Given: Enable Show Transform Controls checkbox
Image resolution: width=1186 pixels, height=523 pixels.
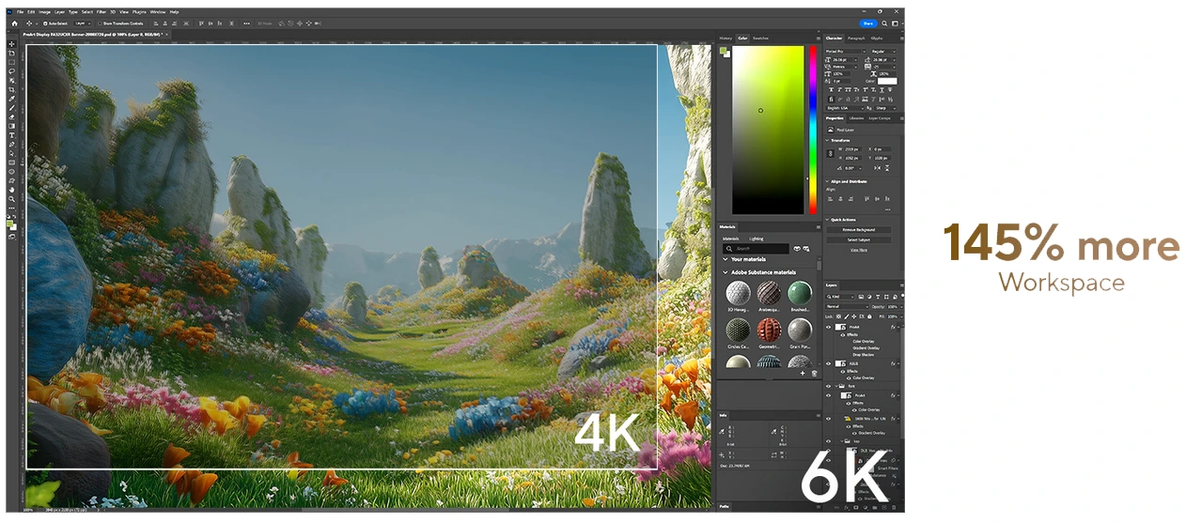Looking at the screenshot, I should click(x=101, y=23).
